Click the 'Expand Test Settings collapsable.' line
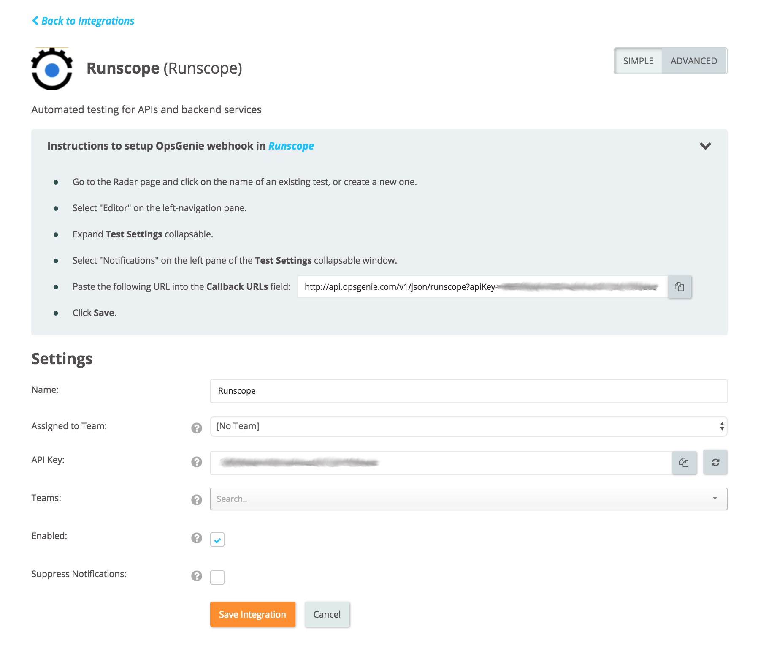This screenshot has height=654, width=758. 143,234
